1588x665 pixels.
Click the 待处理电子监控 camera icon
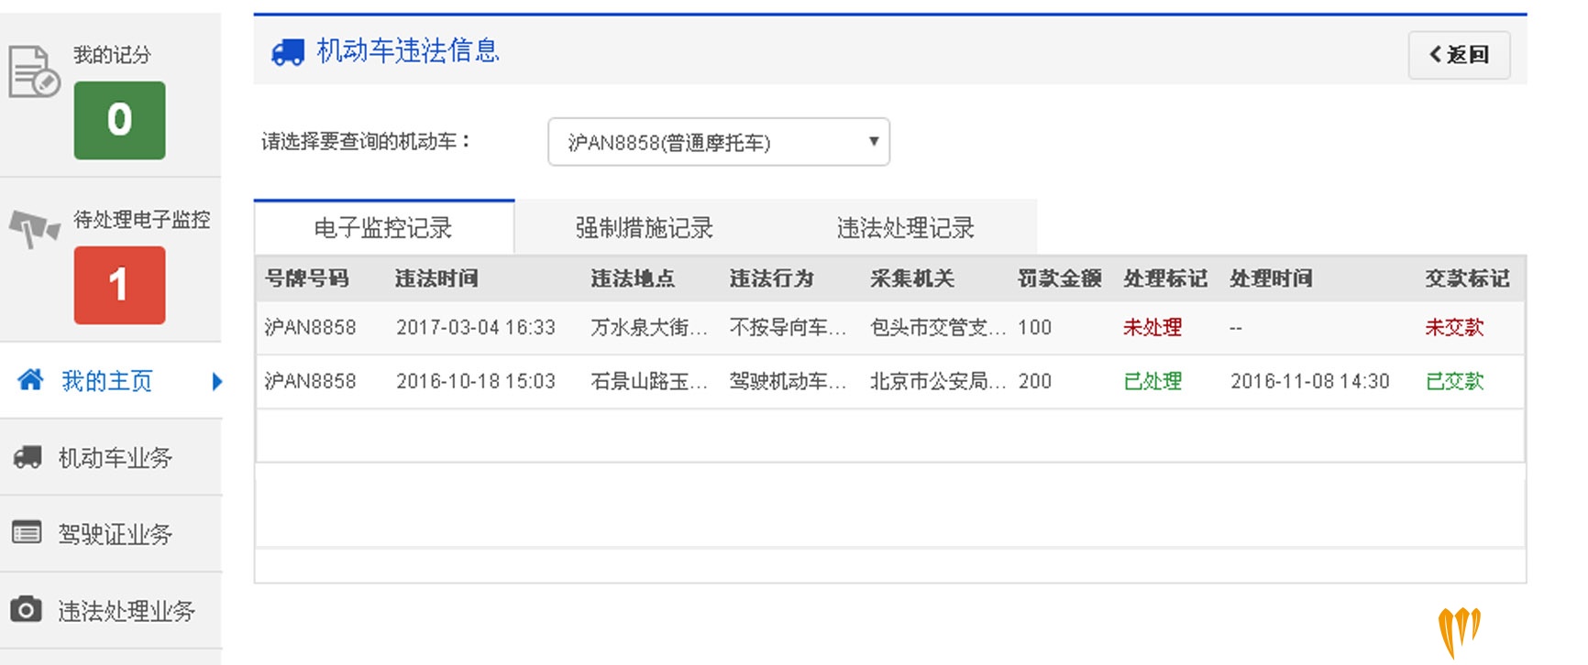pos(34,228)
